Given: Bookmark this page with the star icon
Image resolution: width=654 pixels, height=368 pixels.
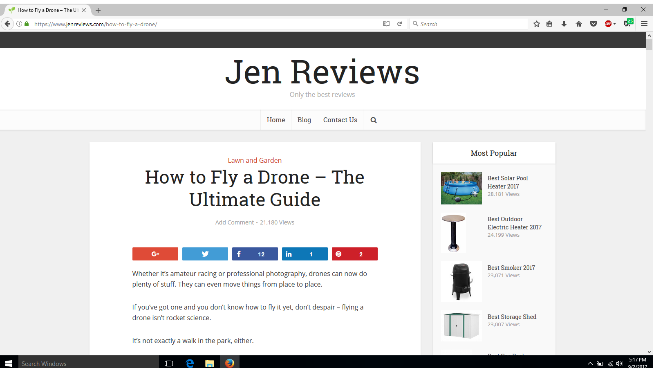Looking at the screenshot, I should coord(537,24).
